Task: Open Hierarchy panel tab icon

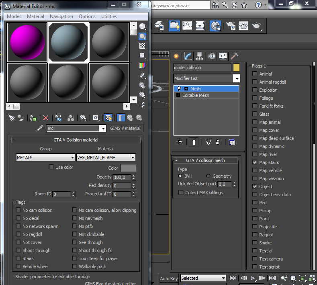Action: pos(200,56)
